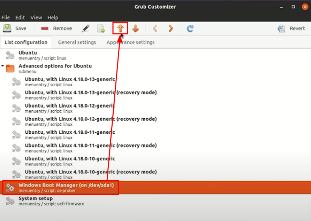Click gear icon of 4.18.0-12-generic (recovery mode)
Screen dimensions: 311x221
[x=16, y=121]
